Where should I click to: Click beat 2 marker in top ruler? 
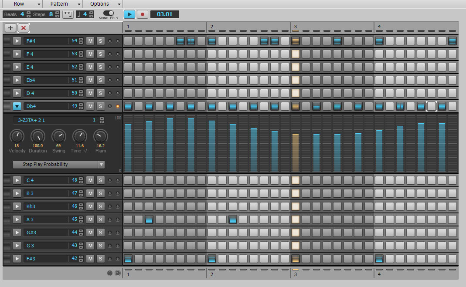(211, 27)
